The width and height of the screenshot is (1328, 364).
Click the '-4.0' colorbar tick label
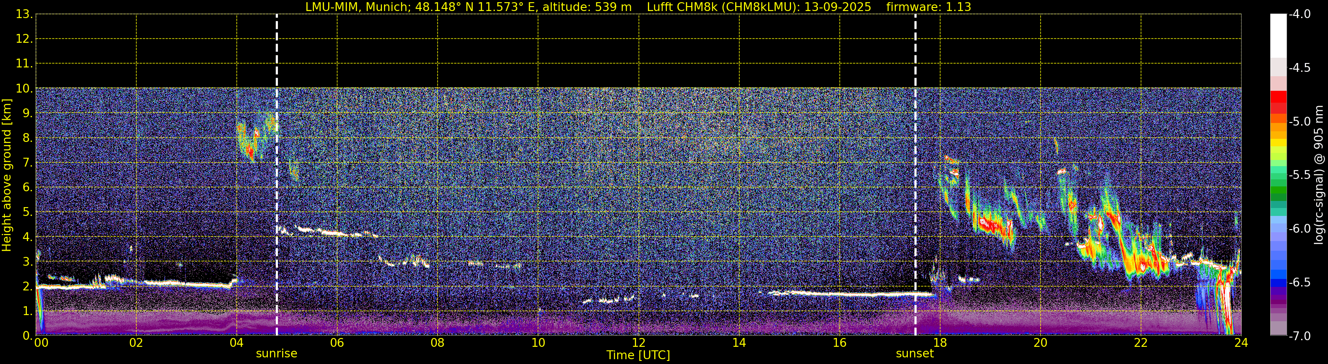click(x=1300, y=14)
